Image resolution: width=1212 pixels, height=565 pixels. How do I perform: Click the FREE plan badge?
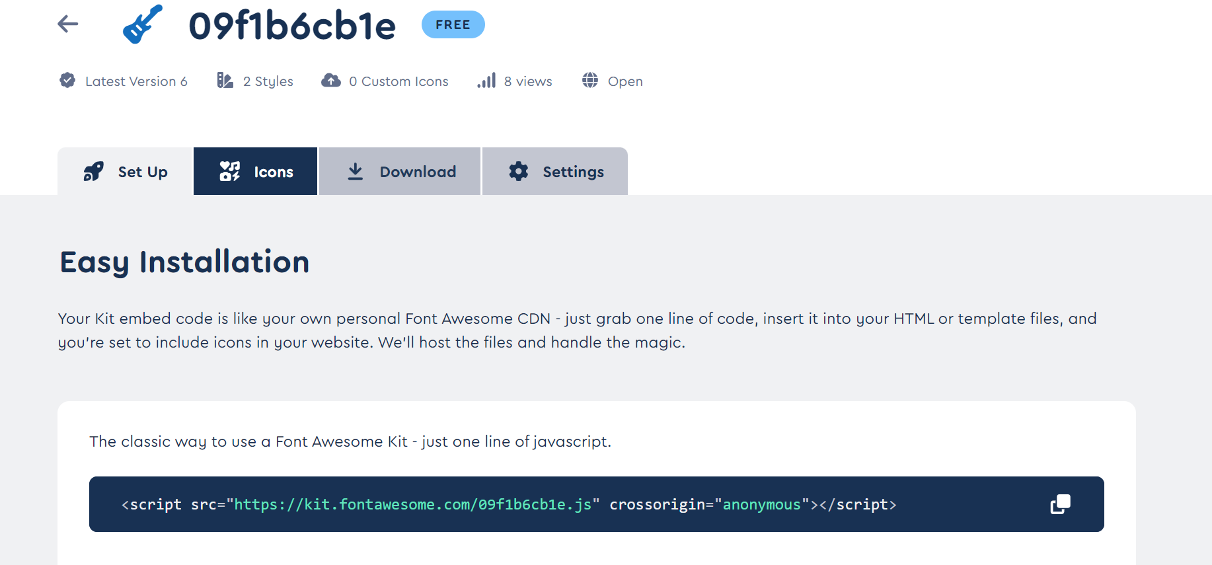(453, 24)
